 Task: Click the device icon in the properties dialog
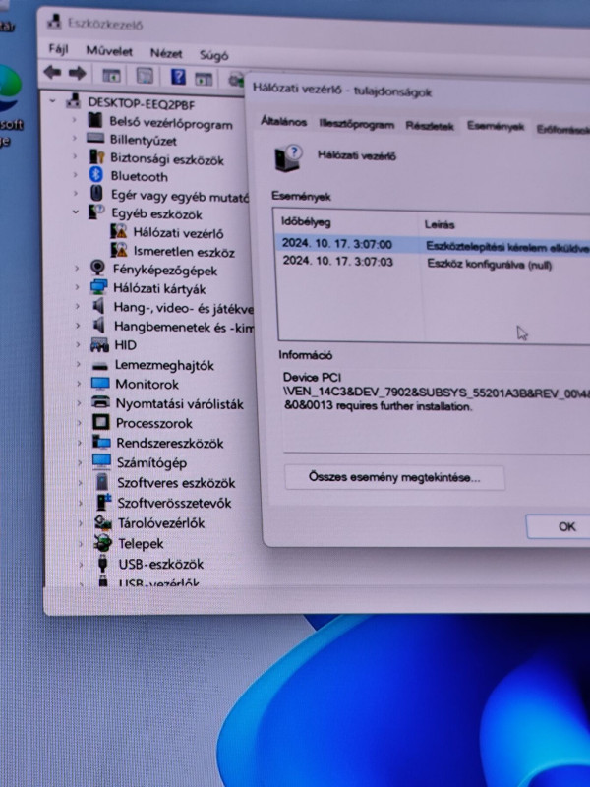288,158
